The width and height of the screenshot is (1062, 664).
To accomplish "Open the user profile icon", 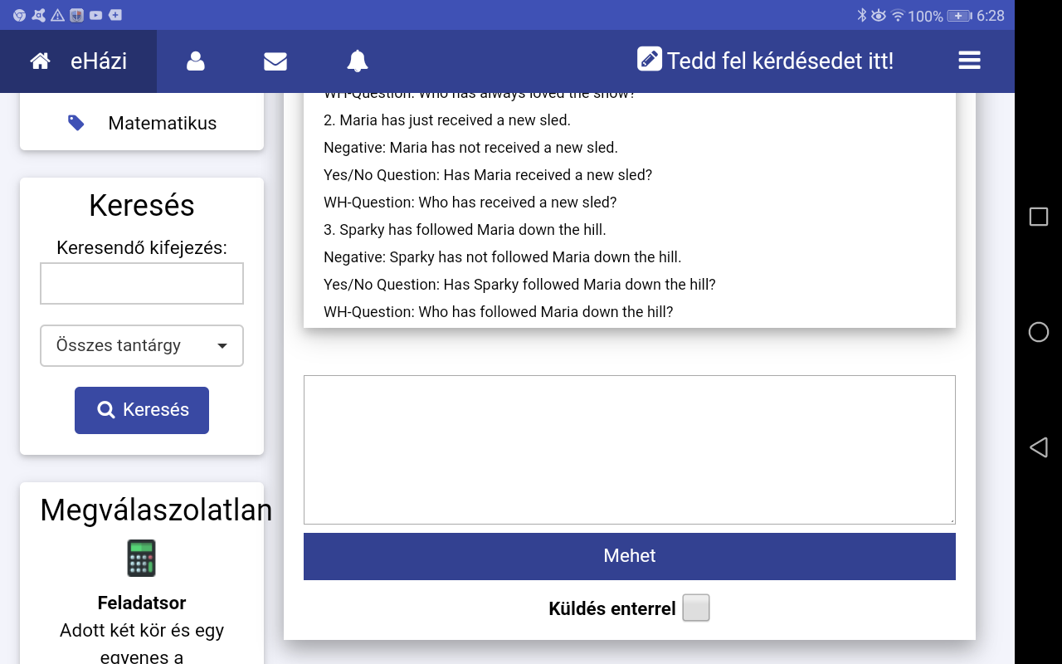I will (196, 61).
